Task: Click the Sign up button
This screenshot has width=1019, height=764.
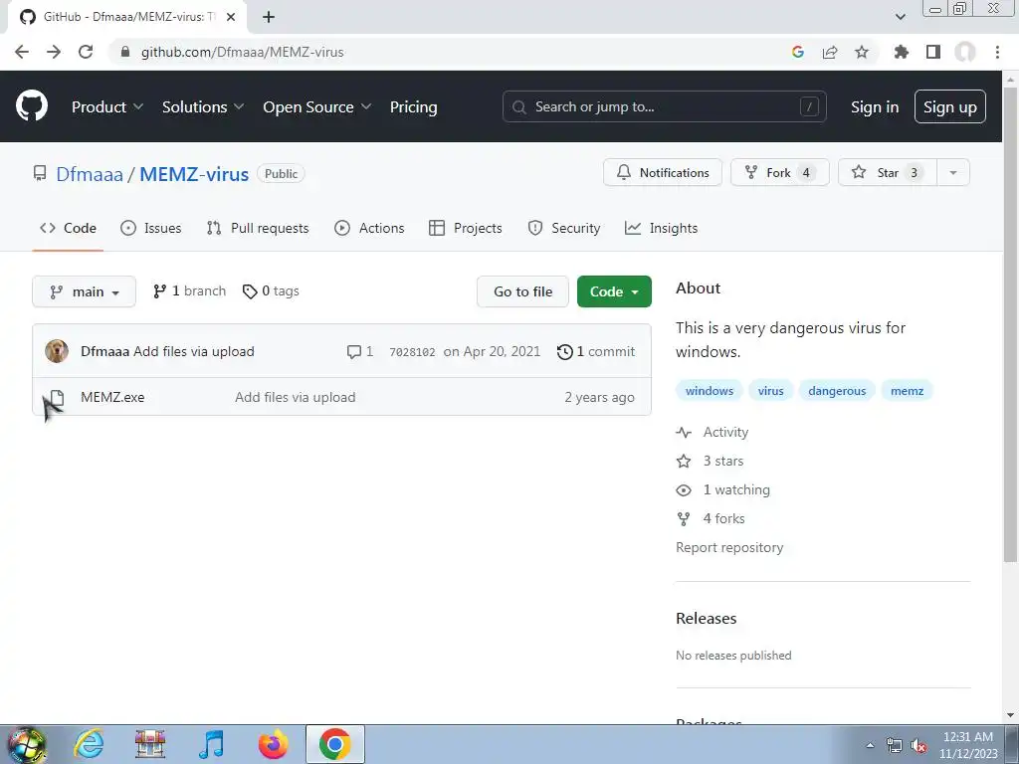Action: (x=949, y=106)
